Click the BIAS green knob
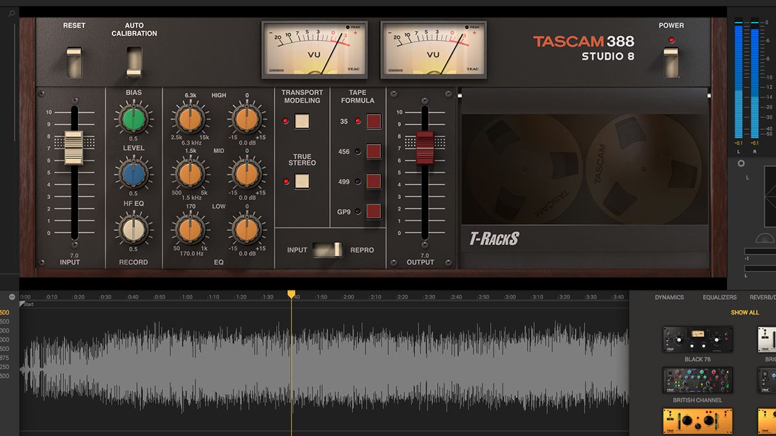This screenshot has height=436, width=776. pyautogui.click(x=134, y=118)
